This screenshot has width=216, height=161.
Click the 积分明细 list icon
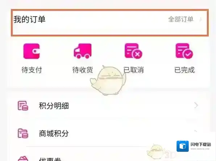click(23, 106)
